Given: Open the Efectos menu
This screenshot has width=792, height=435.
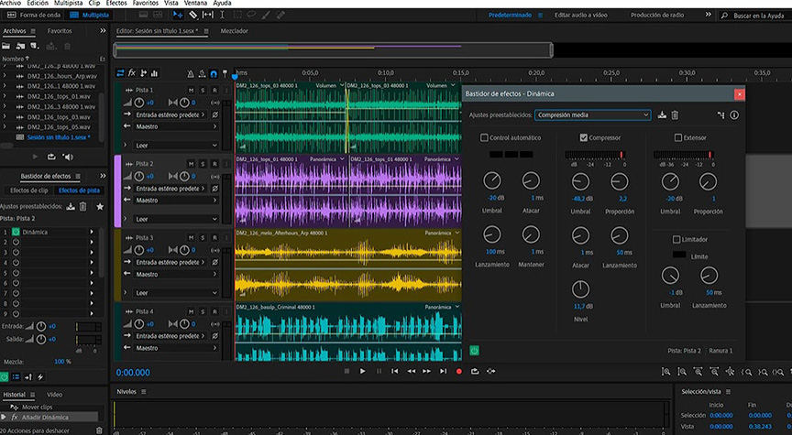Looking at the screenshot, I should (x=116, y=4).
